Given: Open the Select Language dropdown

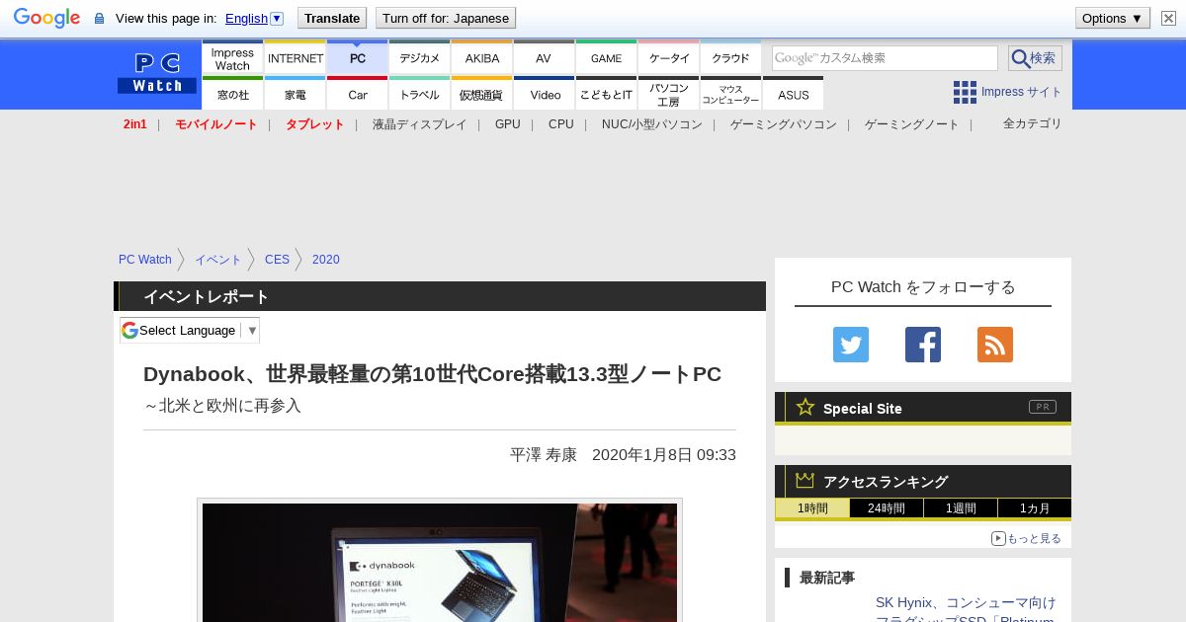Looking at the screenshot, I should point(190,330).
